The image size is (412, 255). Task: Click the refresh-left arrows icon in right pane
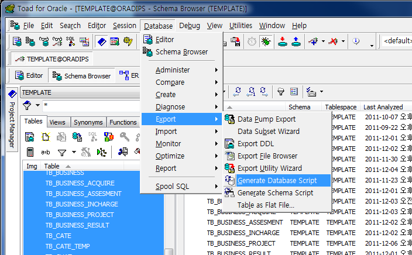coord(237,92)
